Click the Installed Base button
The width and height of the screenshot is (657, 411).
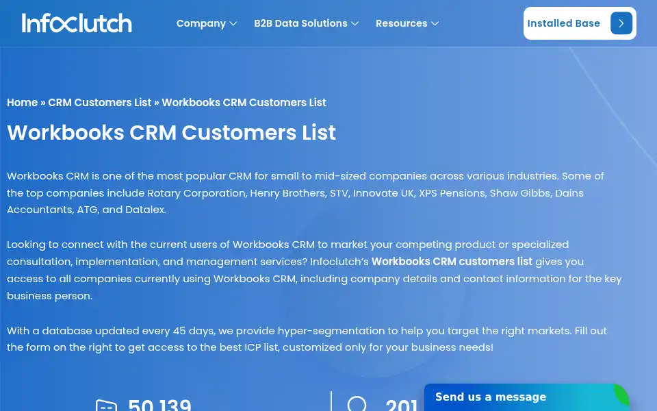point(580,23)
